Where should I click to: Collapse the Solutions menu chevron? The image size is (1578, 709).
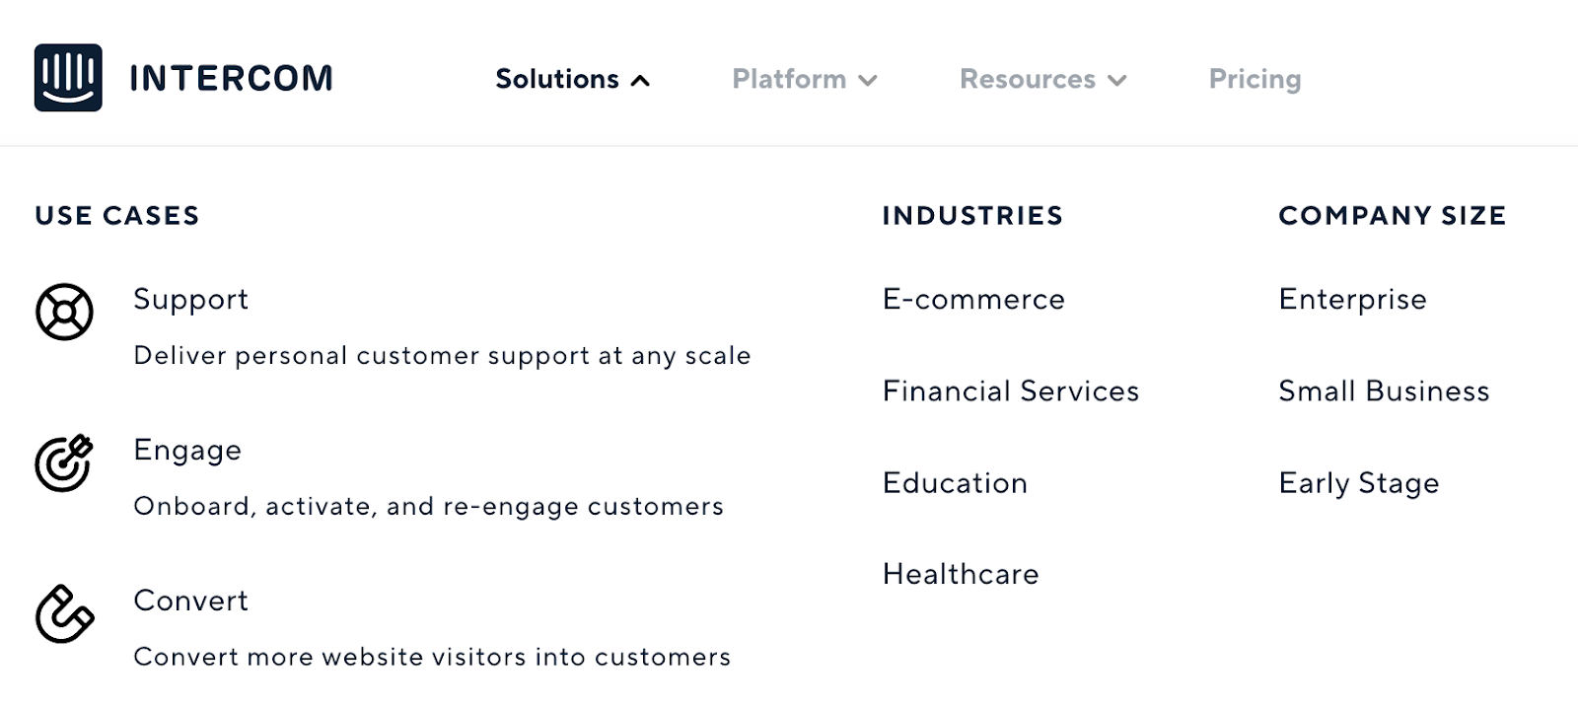point(640,81)
